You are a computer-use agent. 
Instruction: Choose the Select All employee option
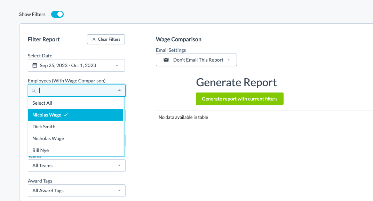click(42, 103)
